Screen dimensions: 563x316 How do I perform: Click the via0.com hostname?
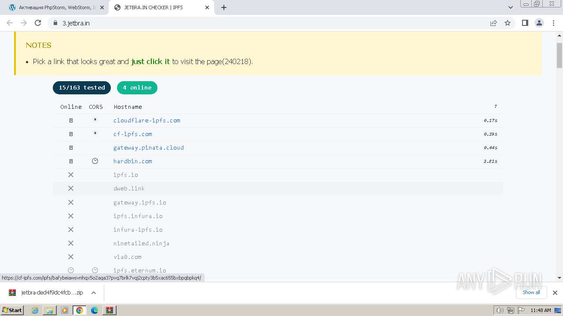128,257
